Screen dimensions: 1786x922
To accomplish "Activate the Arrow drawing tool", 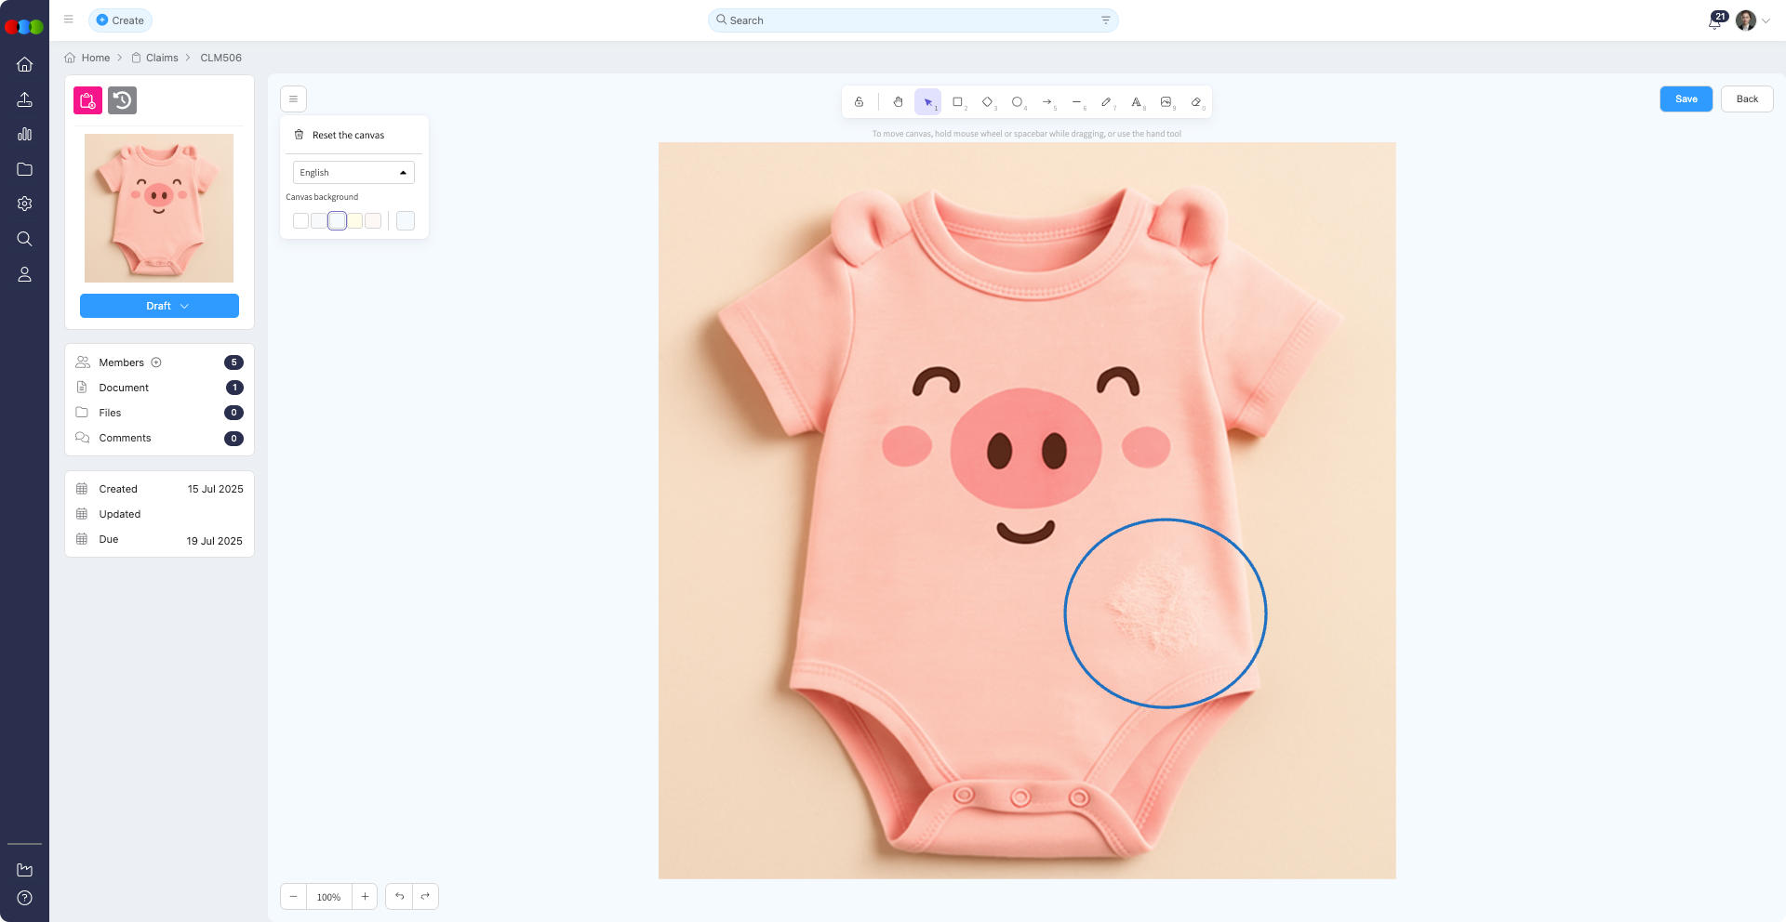I will (x=1046, y=102).
